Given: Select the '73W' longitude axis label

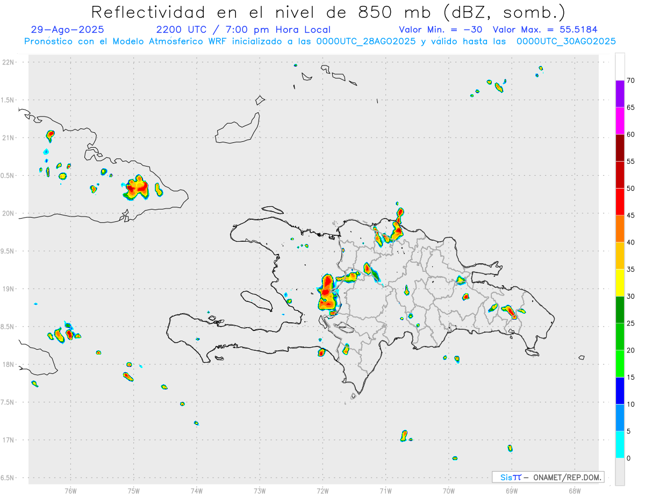Looking at the screenshot, I should [x=260, y=490].
